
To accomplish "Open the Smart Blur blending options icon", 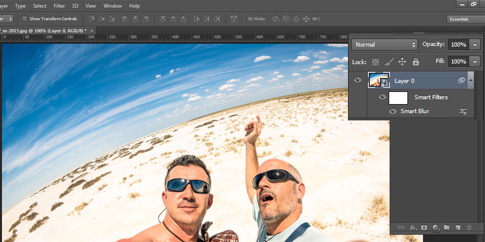I will pyautogui.click(x=463, y=111).
